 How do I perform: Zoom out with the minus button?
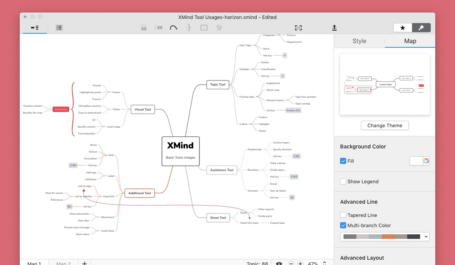pos(291,263)
